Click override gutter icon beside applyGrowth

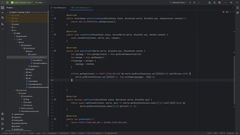pos(55,51)
